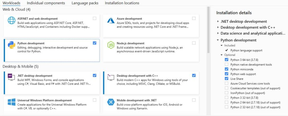Click the Desktop & Mobile (5) heading

click(21, 66)
